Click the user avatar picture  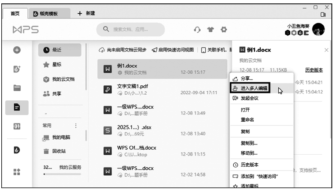(x=318, y=30)
